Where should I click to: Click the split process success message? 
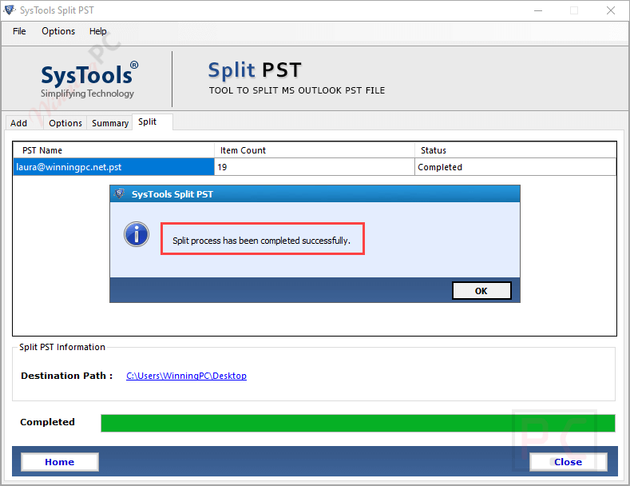[262, 241]
